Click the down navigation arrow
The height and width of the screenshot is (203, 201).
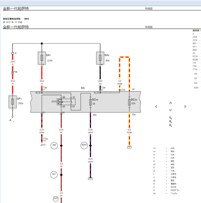(x=171, y=110)
